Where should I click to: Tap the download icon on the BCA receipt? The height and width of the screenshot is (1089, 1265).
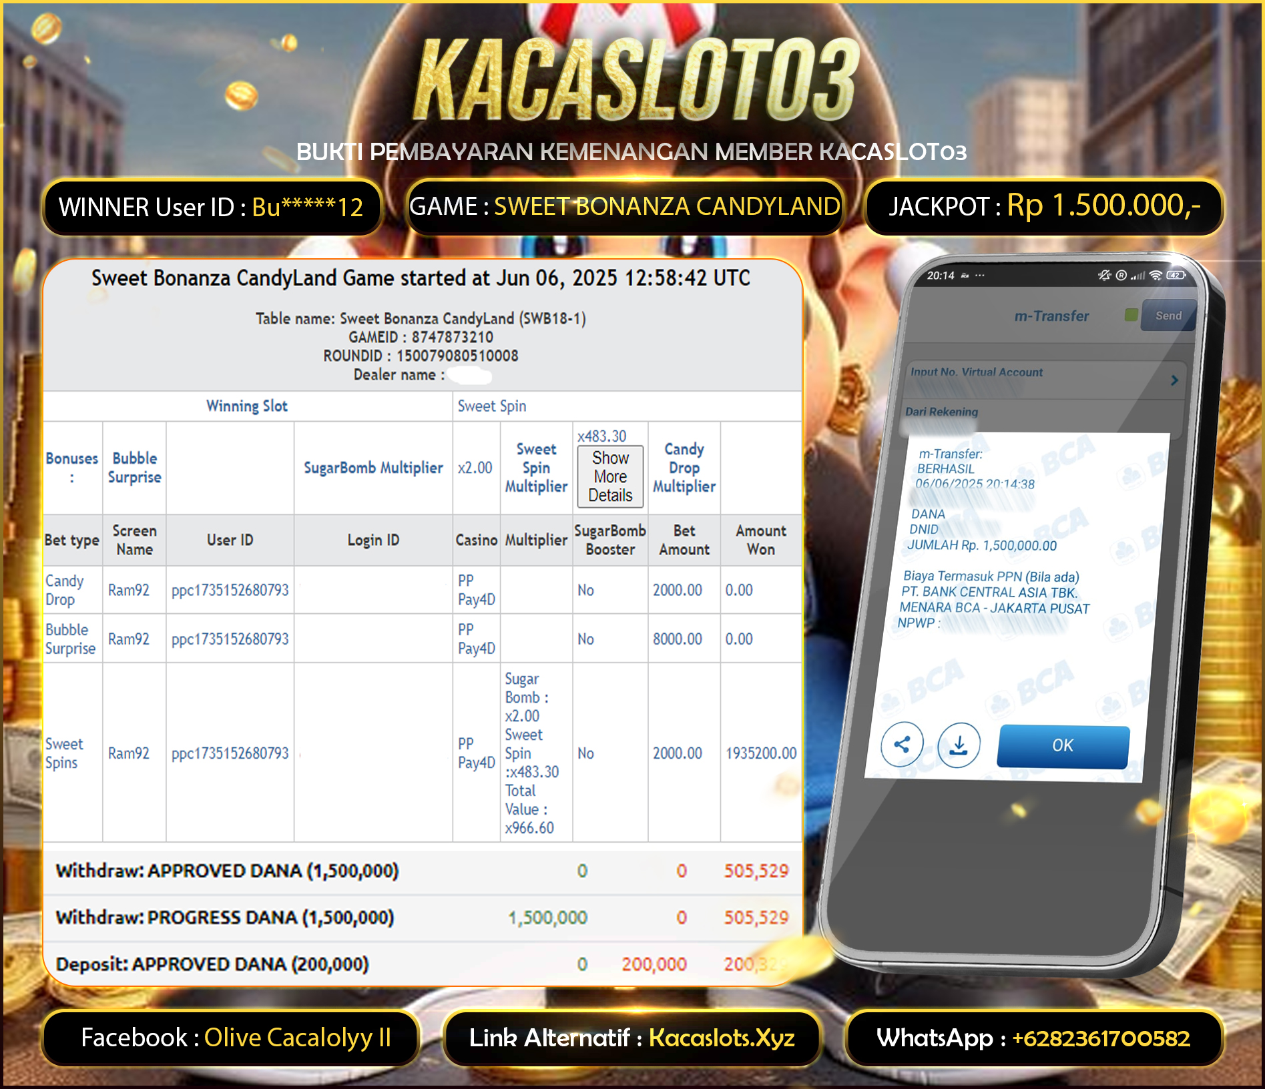point(959,745)
